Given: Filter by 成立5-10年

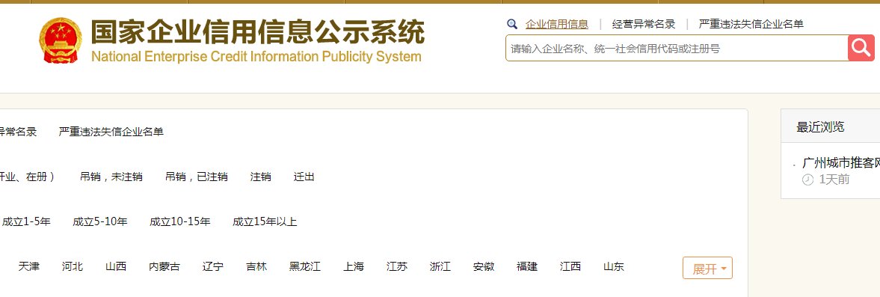Looking at the screenshot, I should point(100,221).
